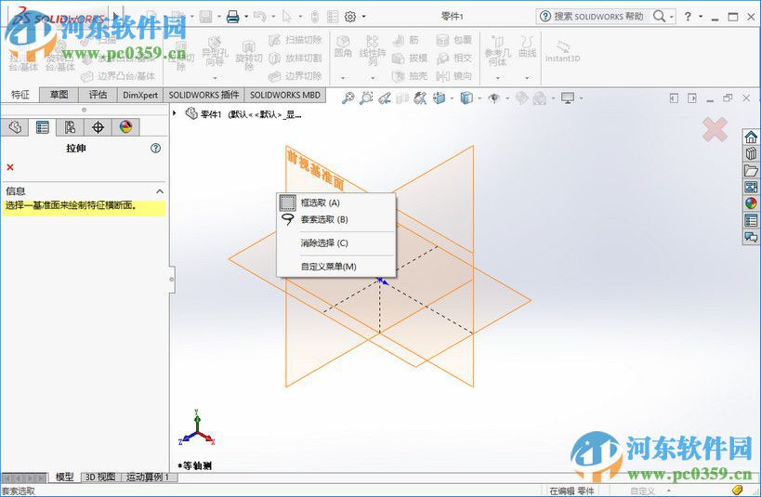Image resolution: width=761 pixels, height=497 pixels.
Task: Open the dropdown arrow under 线性阵列
Action: 373,78
